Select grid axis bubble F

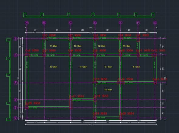pos(138,23)
